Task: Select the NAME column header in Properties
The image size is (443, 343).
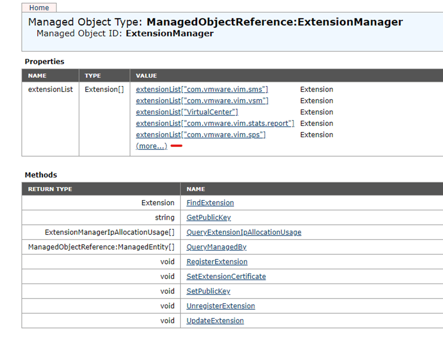Action: (36, 75)
